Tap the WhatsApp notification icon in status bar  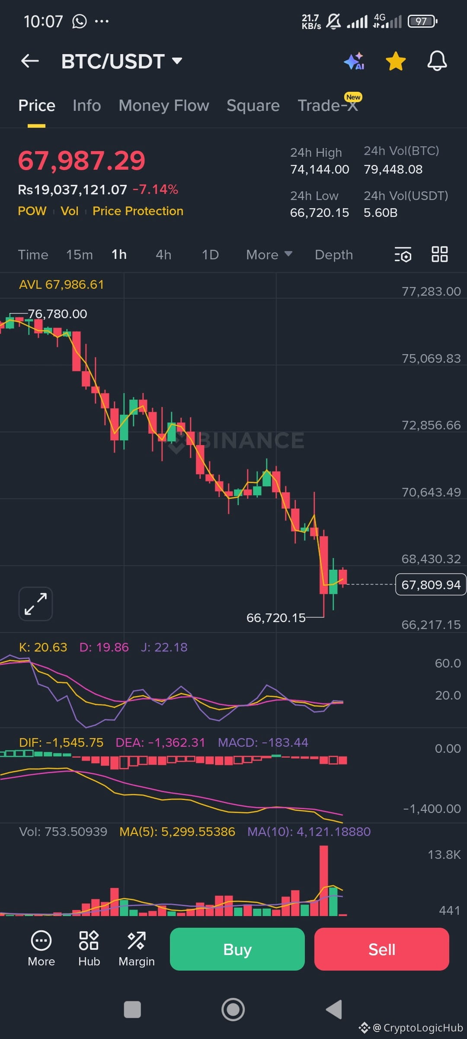80,21
